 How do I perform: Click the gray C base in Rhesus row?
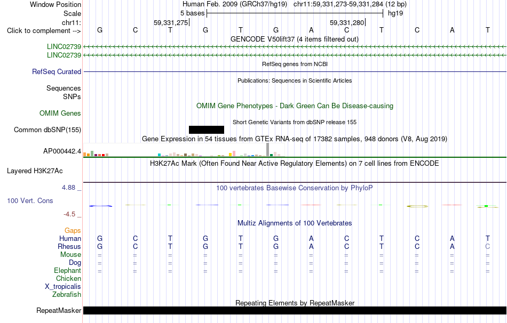click(x=488, y=246)
